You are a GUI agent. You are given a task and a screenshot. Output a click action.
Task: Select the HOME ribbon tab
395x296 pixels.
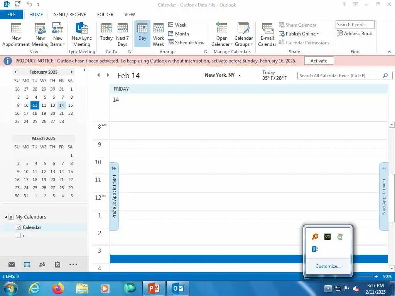(36, 15)
